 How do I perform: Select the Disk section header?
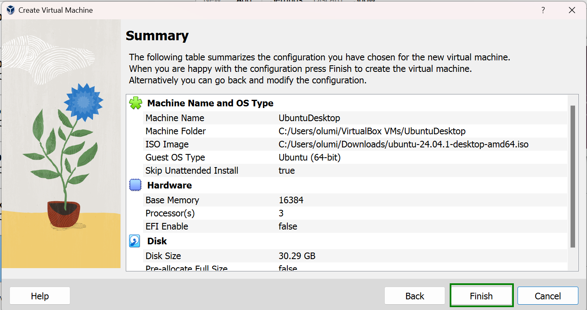[157, 241]
